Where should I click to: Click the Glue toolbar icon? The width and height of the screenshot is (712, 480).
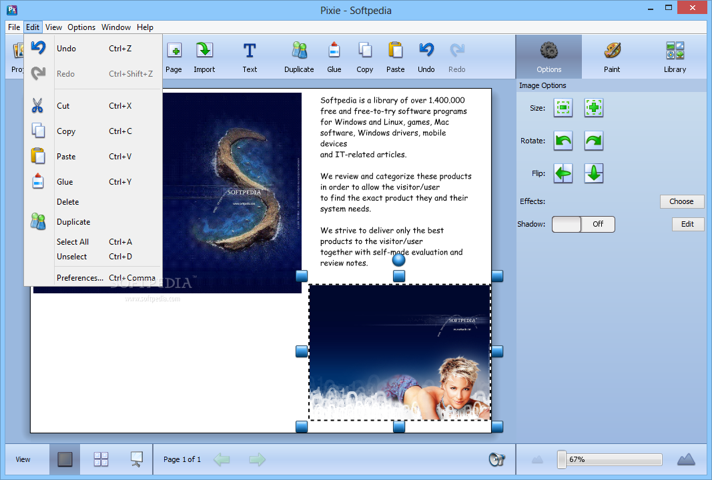[334, 51]
